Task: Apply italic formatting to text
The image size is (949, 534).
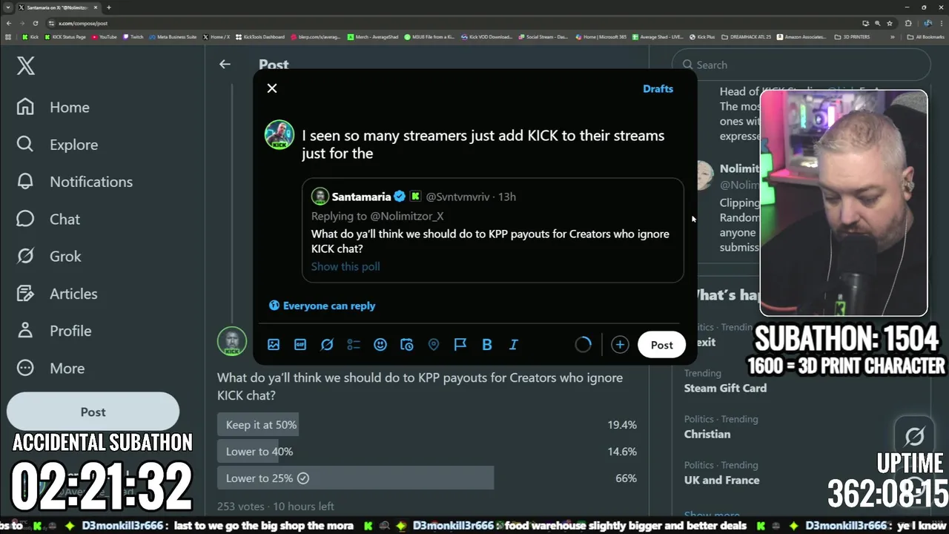Action: point(513,344)
